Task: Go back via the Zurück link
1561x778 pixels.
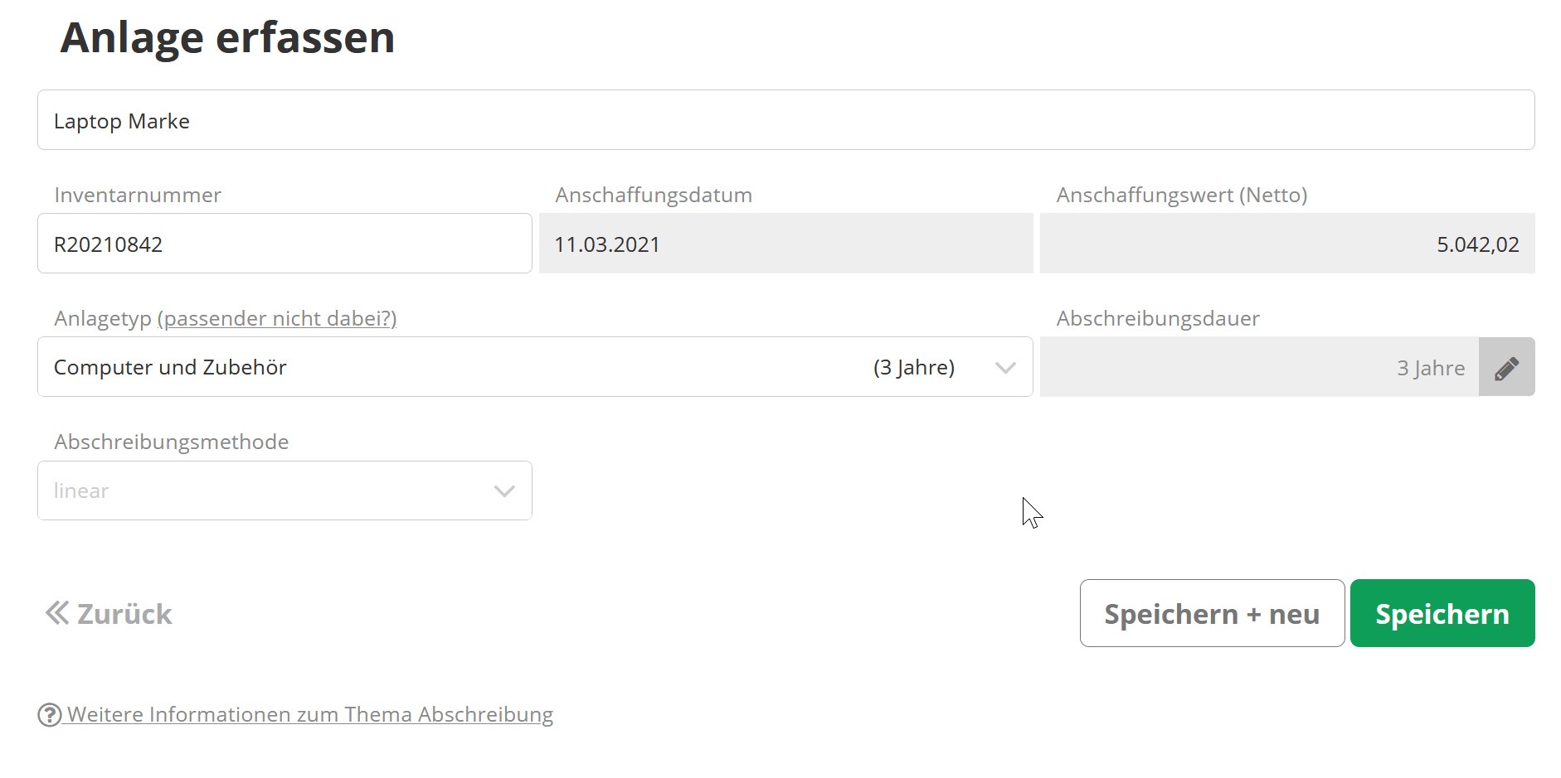Action: tap(124, 614)
